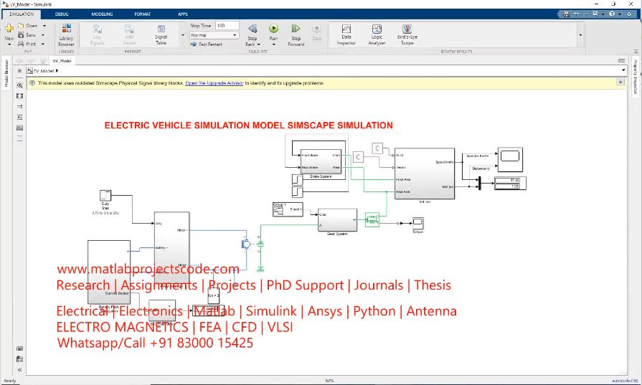
Task: Click the Open the Upgrade Advisor link
Action: click(214, 83)
